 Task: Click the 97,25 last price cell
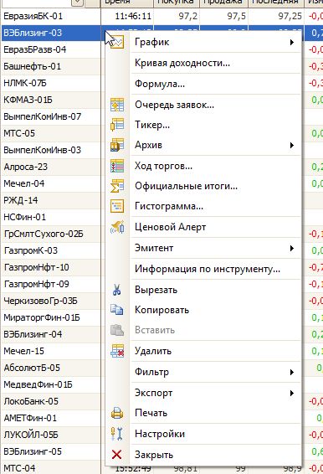[x=276, y=16]
